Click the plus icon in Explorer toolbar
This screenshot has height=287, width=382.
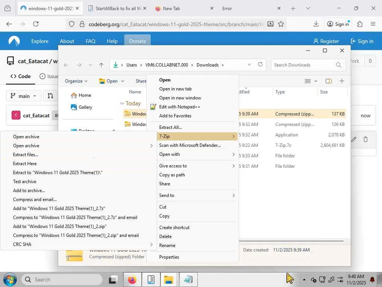pos(342,81)
